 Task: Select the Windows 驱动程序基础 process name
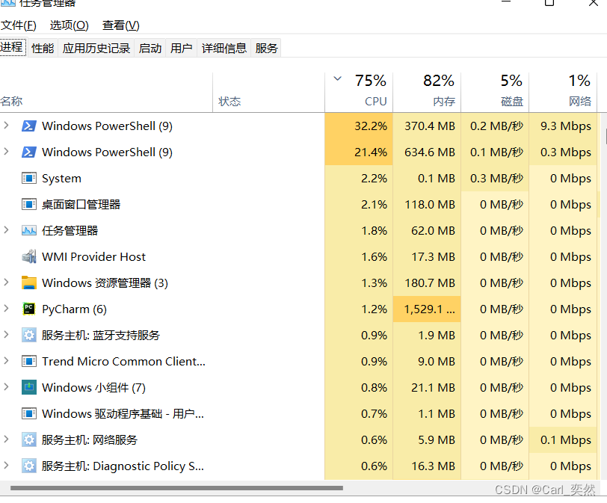(123, 413)
